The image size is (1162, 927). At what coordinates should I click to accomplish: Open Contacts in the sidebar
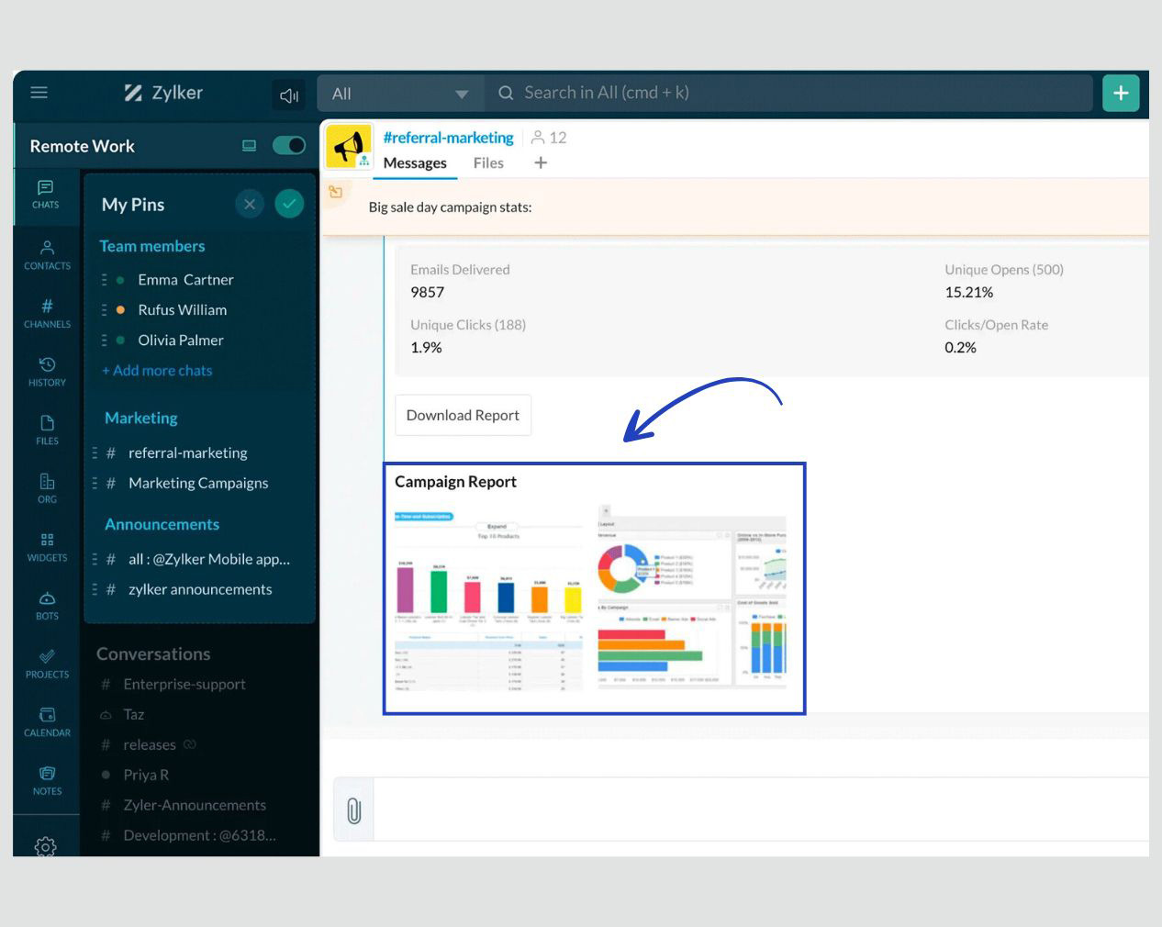(47, 255)
